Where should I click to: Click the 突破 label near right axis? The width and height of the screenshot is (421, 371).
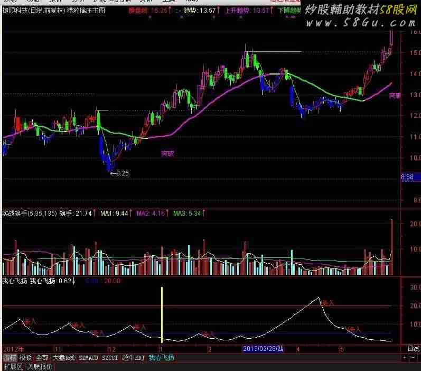pyautogui.click(x=395, y=96)
